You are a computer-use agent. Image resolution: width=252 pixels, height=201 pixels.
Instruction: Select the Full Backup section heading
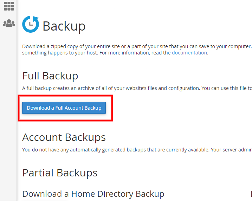[x=50, y=76]
